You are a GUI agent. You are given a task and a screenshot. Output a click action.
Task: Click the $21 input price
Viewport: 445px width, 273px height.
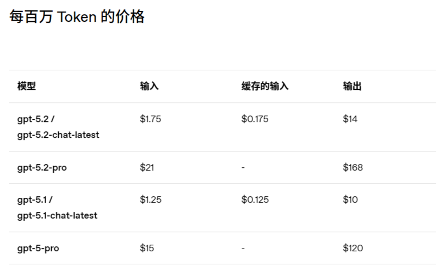147,167
